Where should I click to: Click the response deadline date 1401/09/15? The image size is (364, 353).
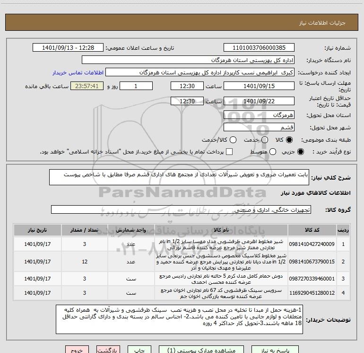click(259, 86)
